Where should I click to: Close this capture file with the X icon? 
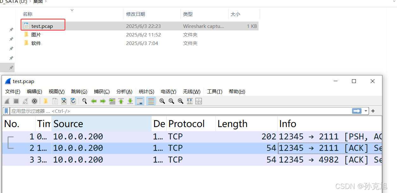[x=64, y=101]
